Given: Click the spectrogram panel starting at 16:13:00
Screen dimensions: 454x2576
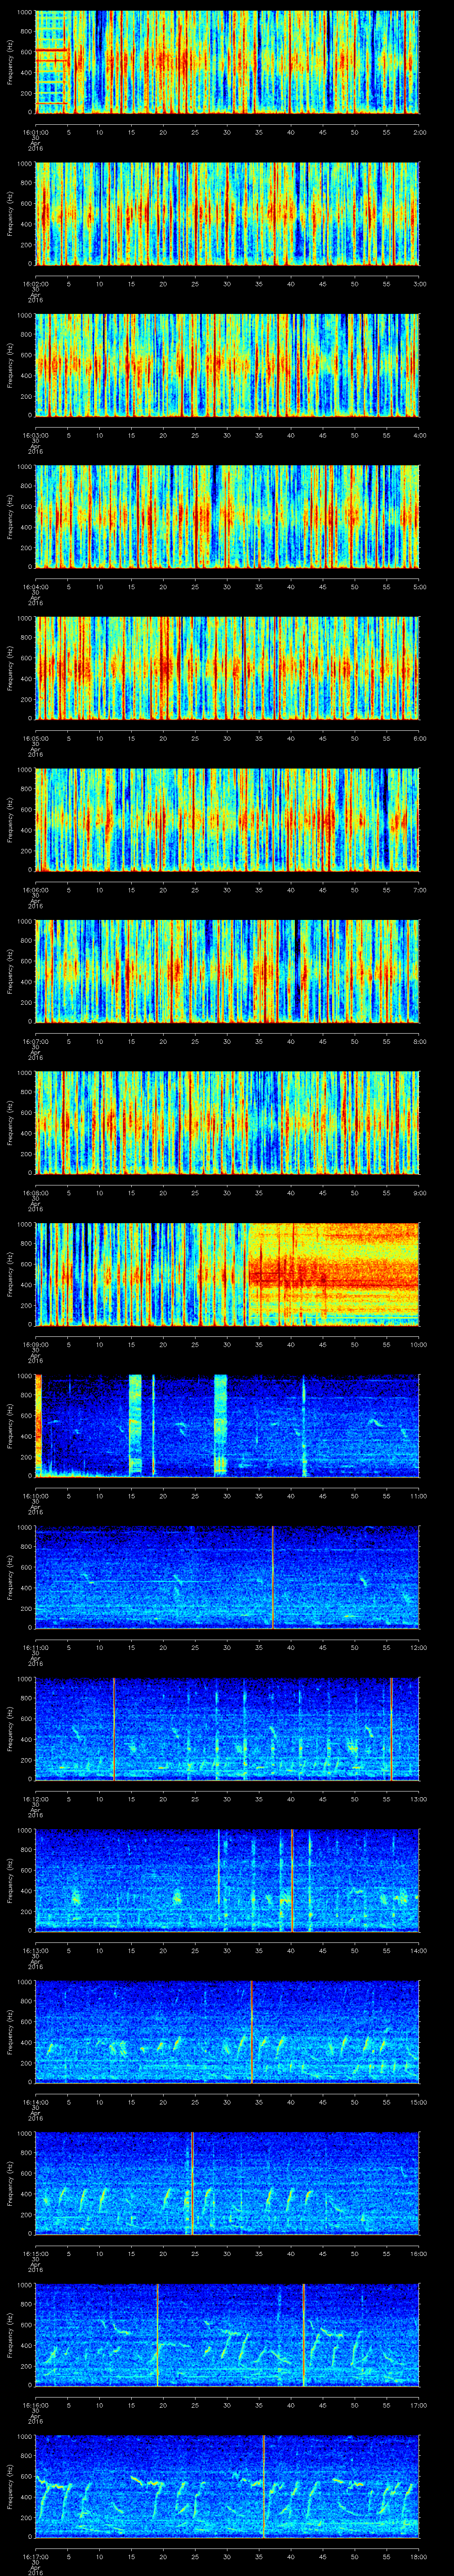Looking at the screenshot, I should pos(227,1880).
